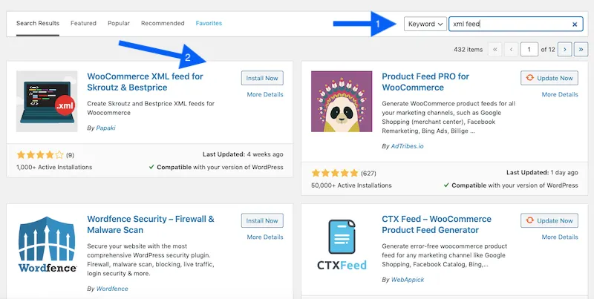Switch to the Featured tab
Image resolution: width=594 pixels, height=299 pixels.
[83, 23]
